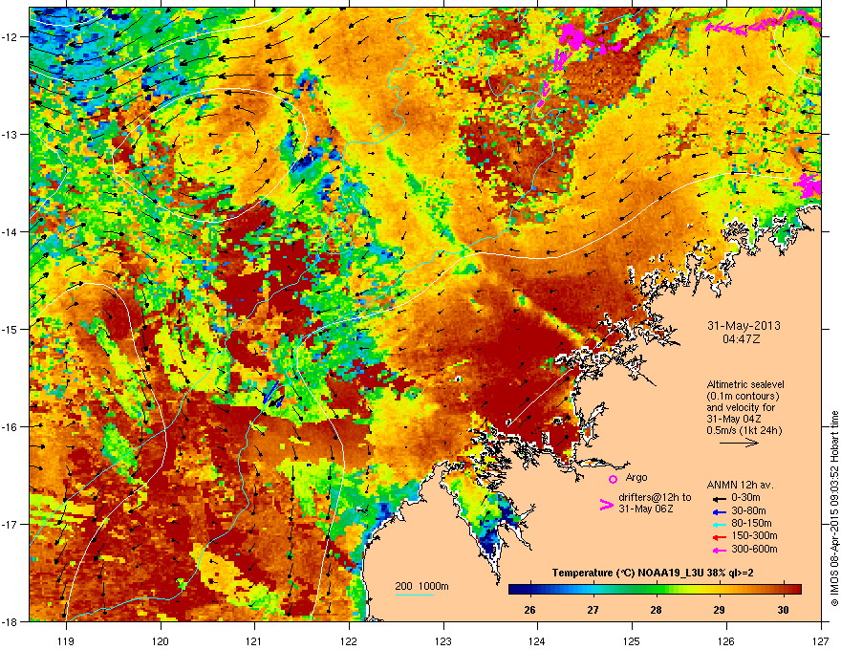Click the '150-300m' depth label
841x650 pixels.
coord(754,535)
